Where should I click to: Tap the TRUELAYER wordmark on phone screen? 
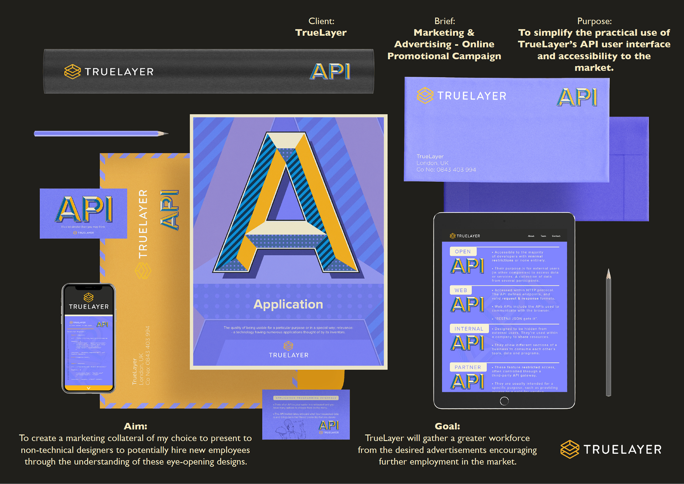[x=89, y=307]
